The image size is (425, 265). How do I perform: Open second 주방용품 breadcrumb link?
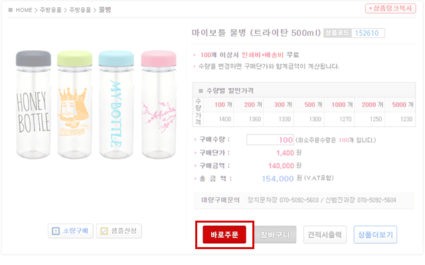click(x=80, y=10)
